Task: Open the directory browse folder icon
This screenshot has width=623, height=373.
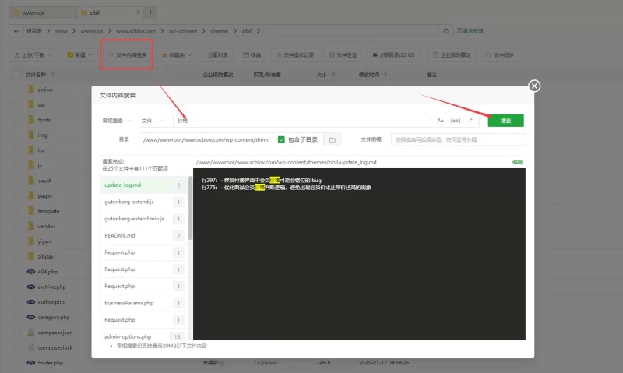Action: pos(333,140)
